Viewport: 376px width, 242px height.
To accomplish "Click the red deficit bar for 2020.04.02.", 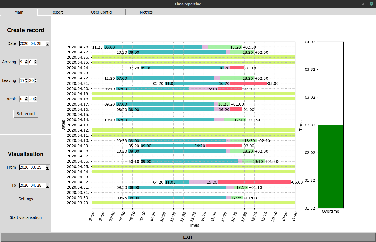I will tap(254, 182).
